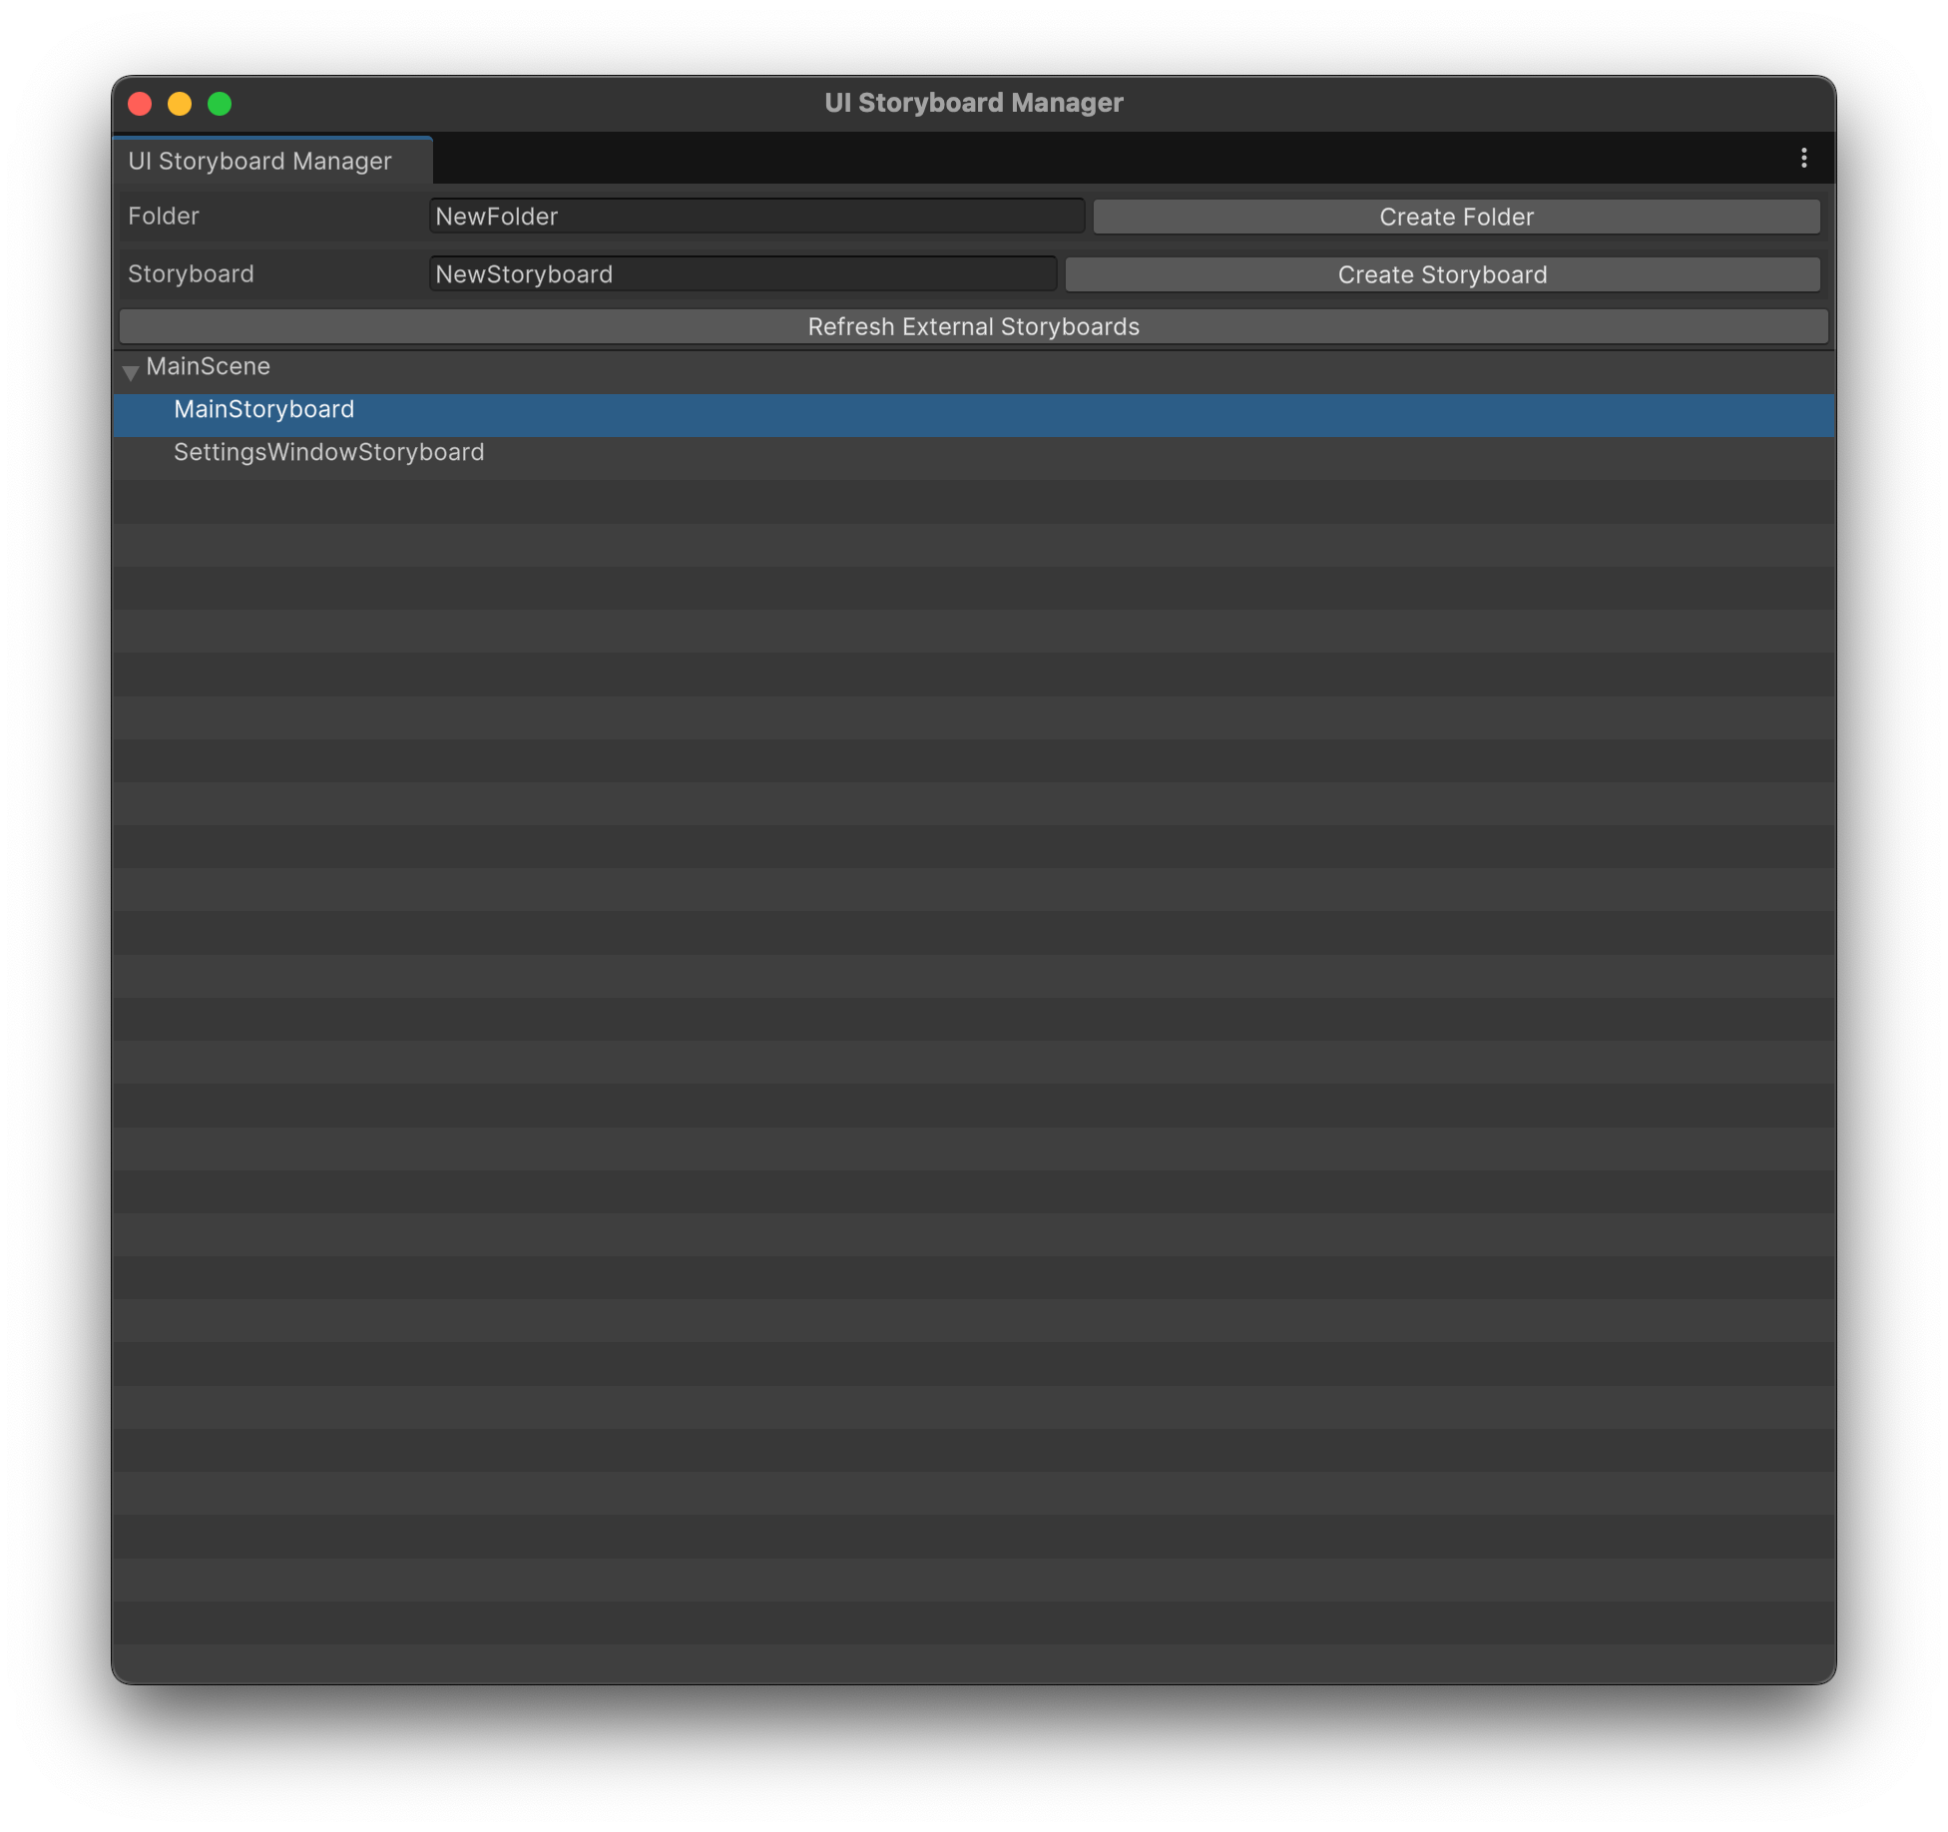Select SettingsWindowStoryboard in the list

[328, 453]
